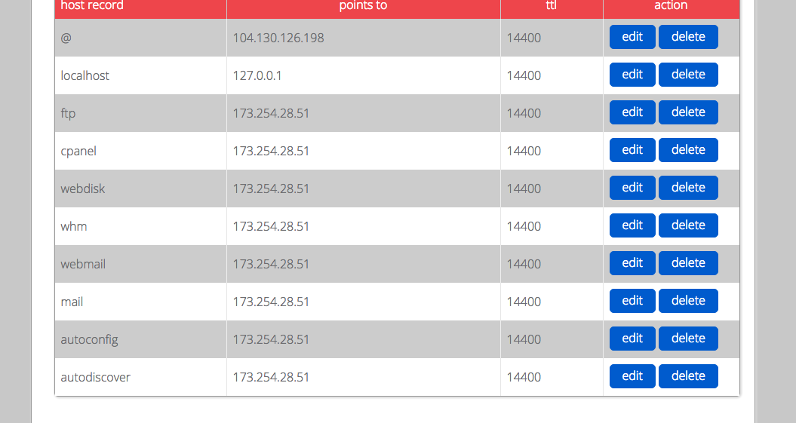Edit the whm host record
The width and height of the screenshot is (796, 423).
tap(632, 225)
